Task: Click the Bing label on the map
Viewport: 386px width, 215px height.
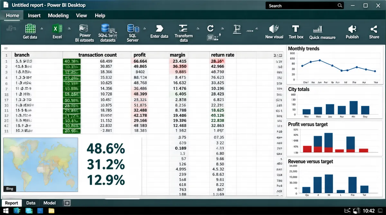Action: pos(10,189)
